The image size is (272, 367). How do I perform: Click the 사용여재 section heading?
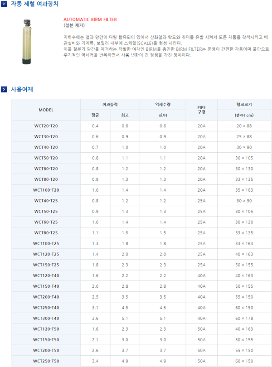pos(22,89)
